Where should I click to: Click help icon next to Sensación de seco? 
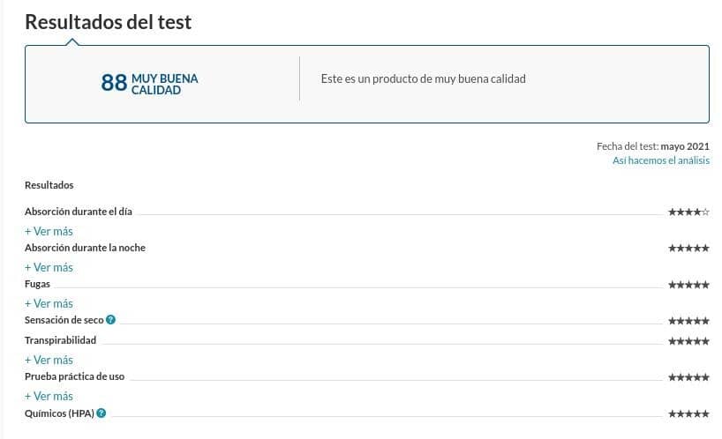(x=110, y=319)
